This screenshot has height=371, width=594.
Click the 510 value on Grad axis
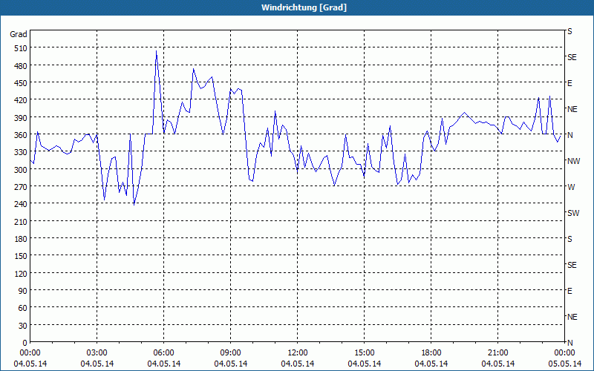pyautogui.click(x=21, y=48)
